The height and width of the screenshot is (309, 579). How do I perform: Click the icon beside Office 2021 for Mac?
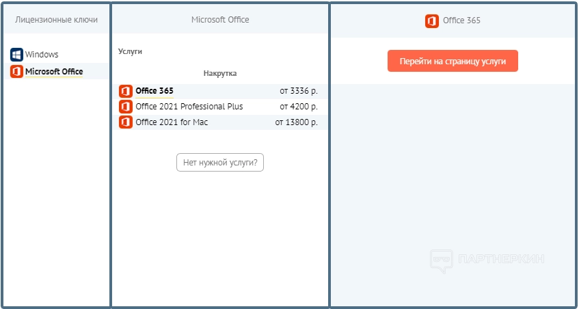pos(126,122)
